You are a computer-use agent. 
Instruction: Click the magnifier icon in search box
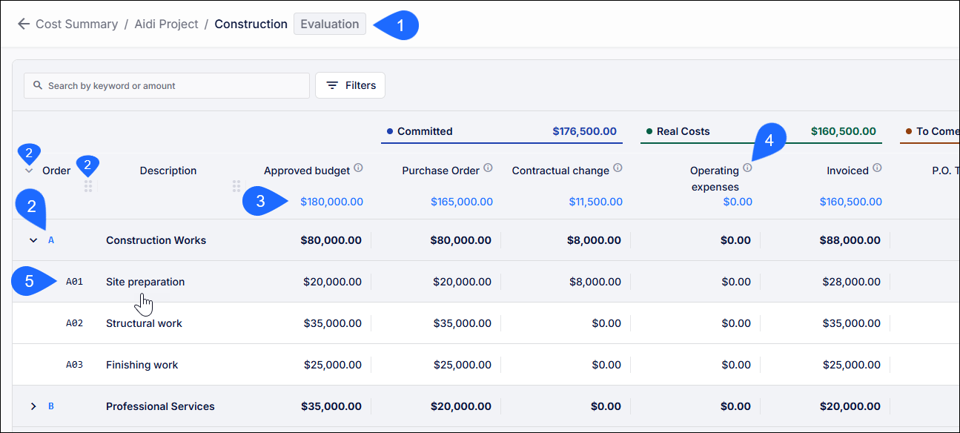click(x=38, y=86)
